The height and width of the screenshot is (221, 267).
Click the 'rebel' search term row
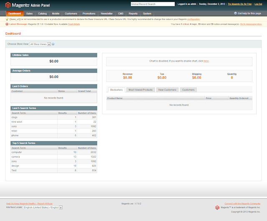coord(54,131)
